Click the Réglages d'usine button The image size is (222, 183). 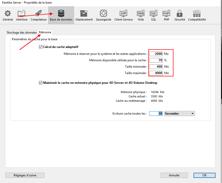coord(25,175)
